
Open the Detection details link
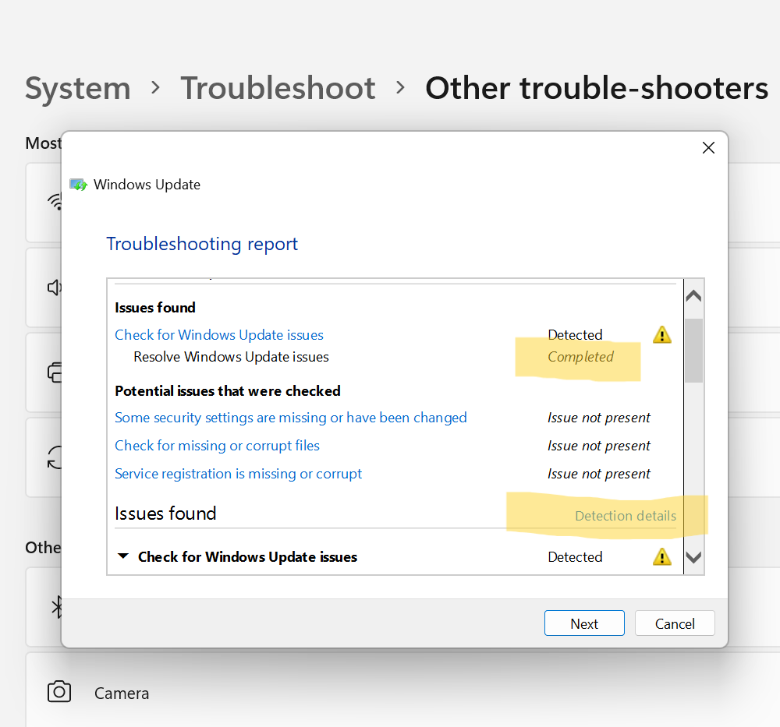[x=626, y=516]
